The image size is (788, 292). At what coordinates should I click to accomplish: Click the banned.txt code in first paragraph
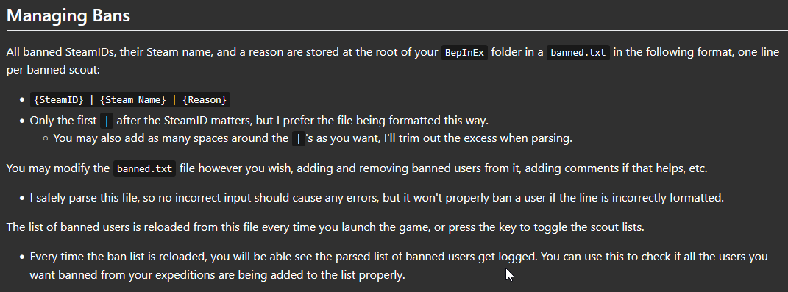(578, 53)
